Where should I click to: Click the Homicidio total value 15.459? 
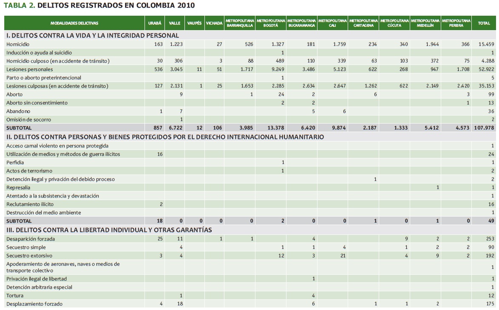(486, 44)
